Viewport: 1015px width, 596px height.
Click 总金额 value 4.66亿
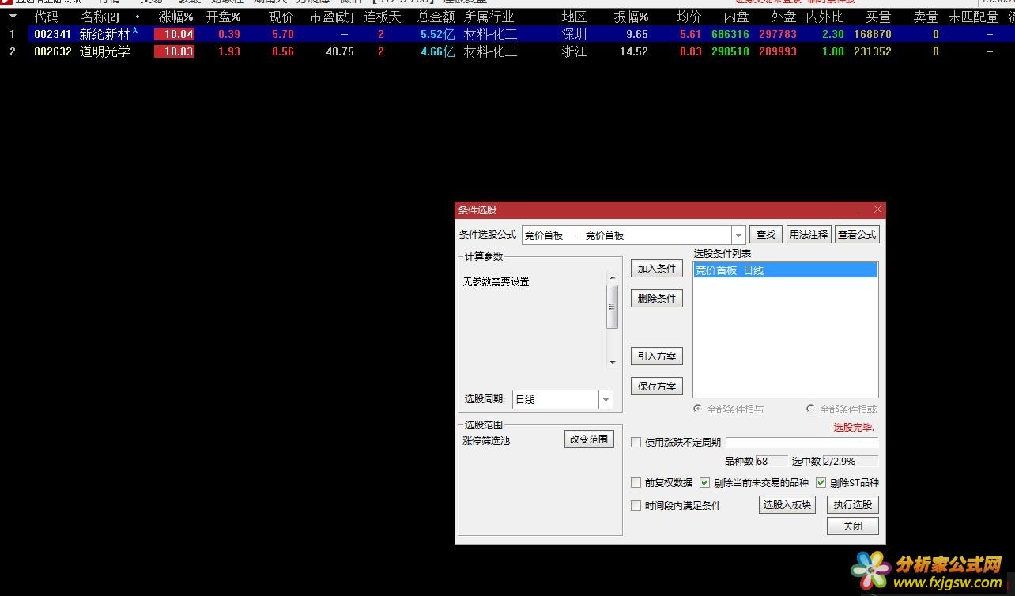point(438,51)
